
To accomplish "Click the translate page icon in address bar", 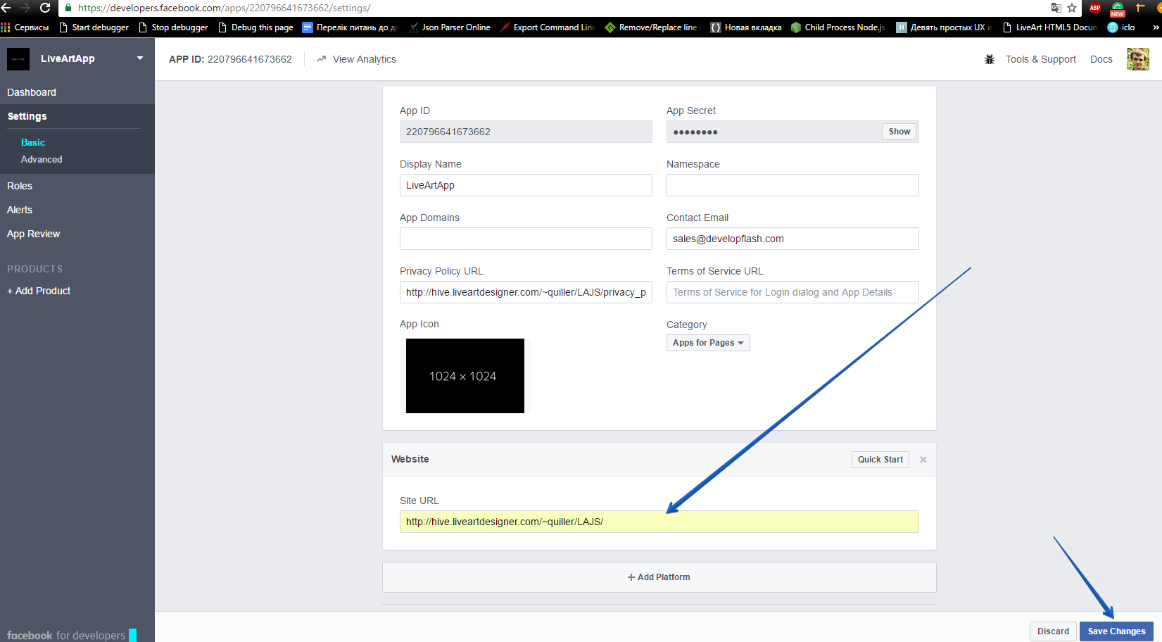I will coord(1056,8).
